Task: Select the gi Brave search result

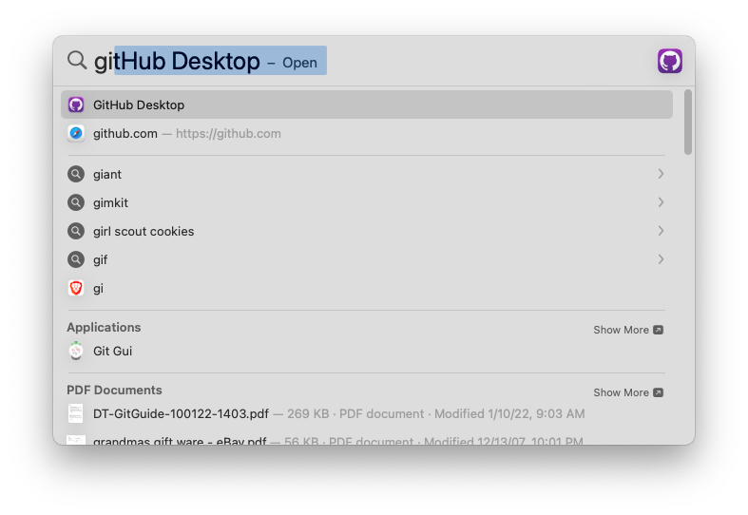Action: [x=366, y=288]
